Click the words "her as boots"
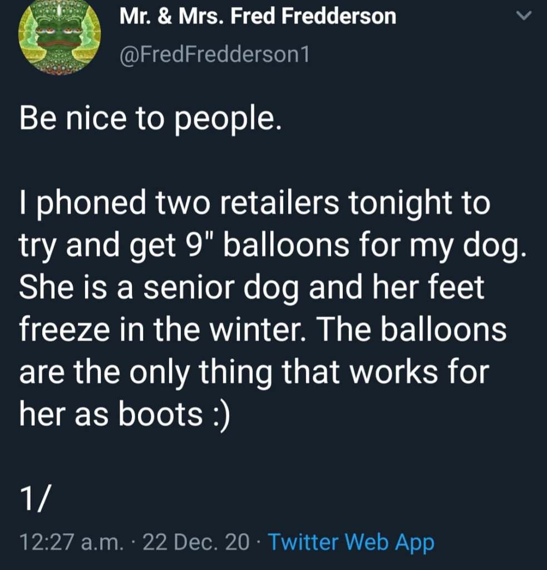Viewport: 547px width, 570px height. click(x=110, y=415)
